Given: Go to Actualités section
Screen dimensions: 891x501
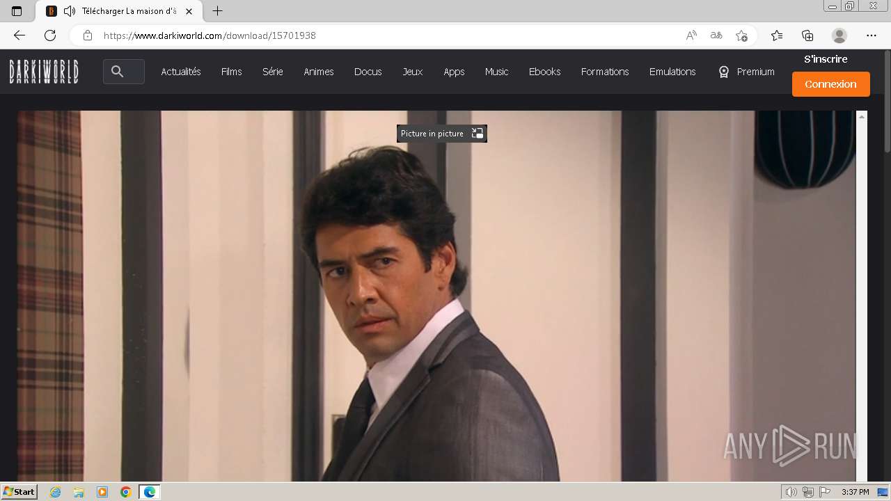Looking at the screenshot, I should pos(181,72).
